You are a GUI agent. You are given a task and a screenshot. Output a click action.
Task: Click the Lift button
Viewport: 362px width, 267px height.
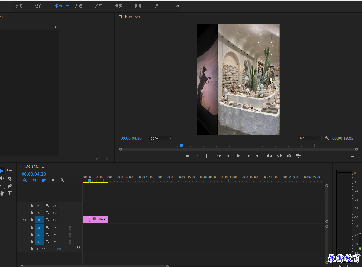[269, 156]
